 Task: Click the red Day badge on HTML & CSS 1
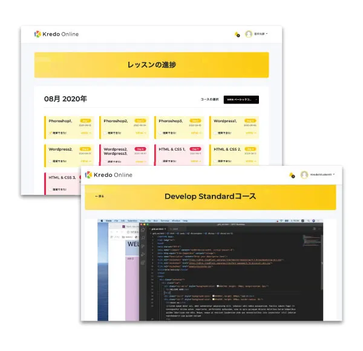(195, 149)
